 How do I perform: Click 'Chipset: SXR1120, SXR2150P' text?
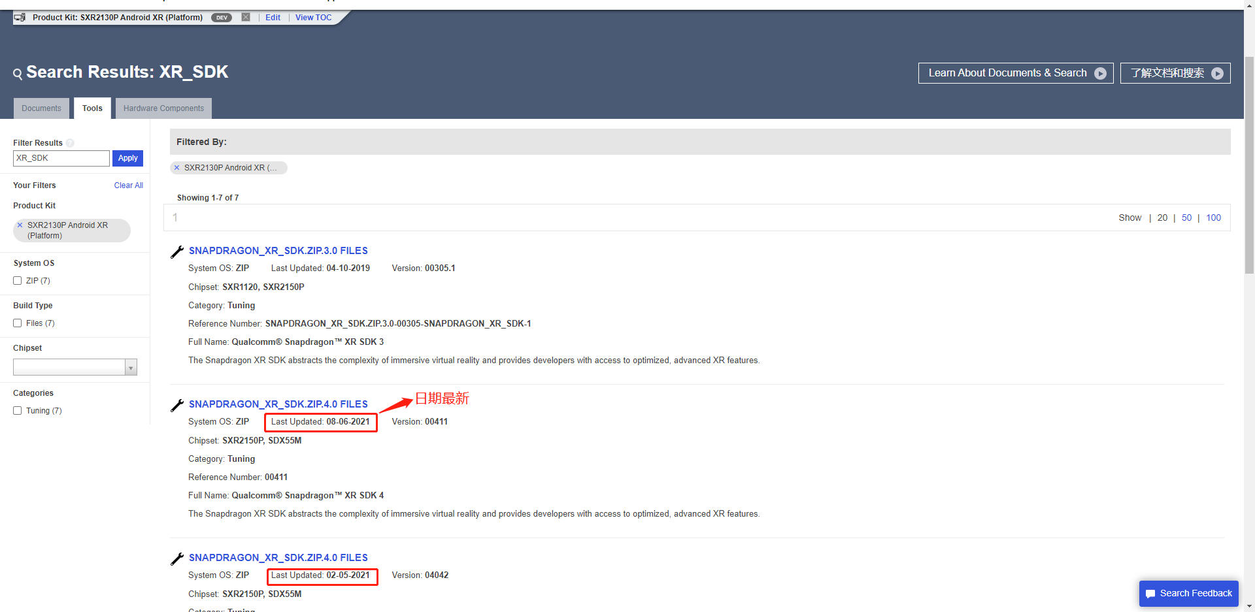[246, 287]
